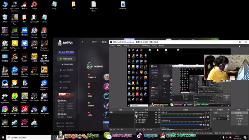Enable 工作室模式 studio mode button
249x140 pixels.
click(239, 119)
